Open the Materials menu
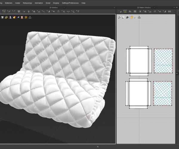The height and width of the screenshot is (149, 179). pyautogui.click(x=8, y=3)
